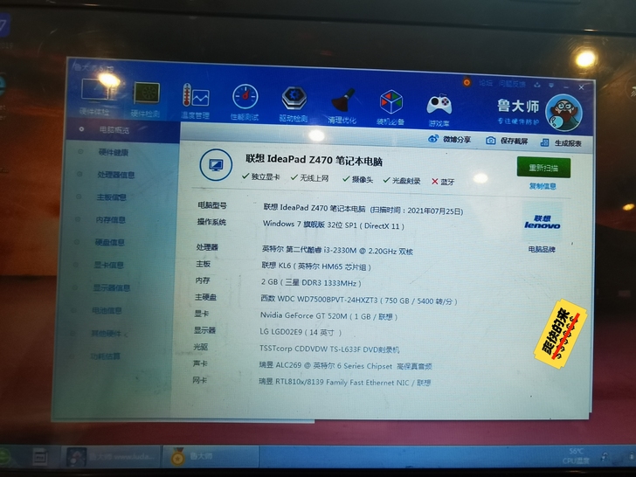Click the green 重新扫描 rescan button
Viewport: 636px width, 477px height.
coord(543,168)
